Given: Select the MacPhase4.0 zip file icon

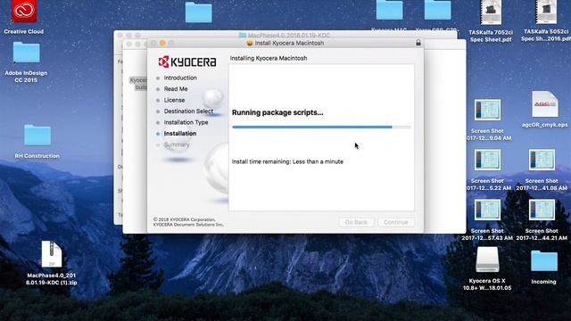Looking at the screenshot, I should tap(52, 254).
